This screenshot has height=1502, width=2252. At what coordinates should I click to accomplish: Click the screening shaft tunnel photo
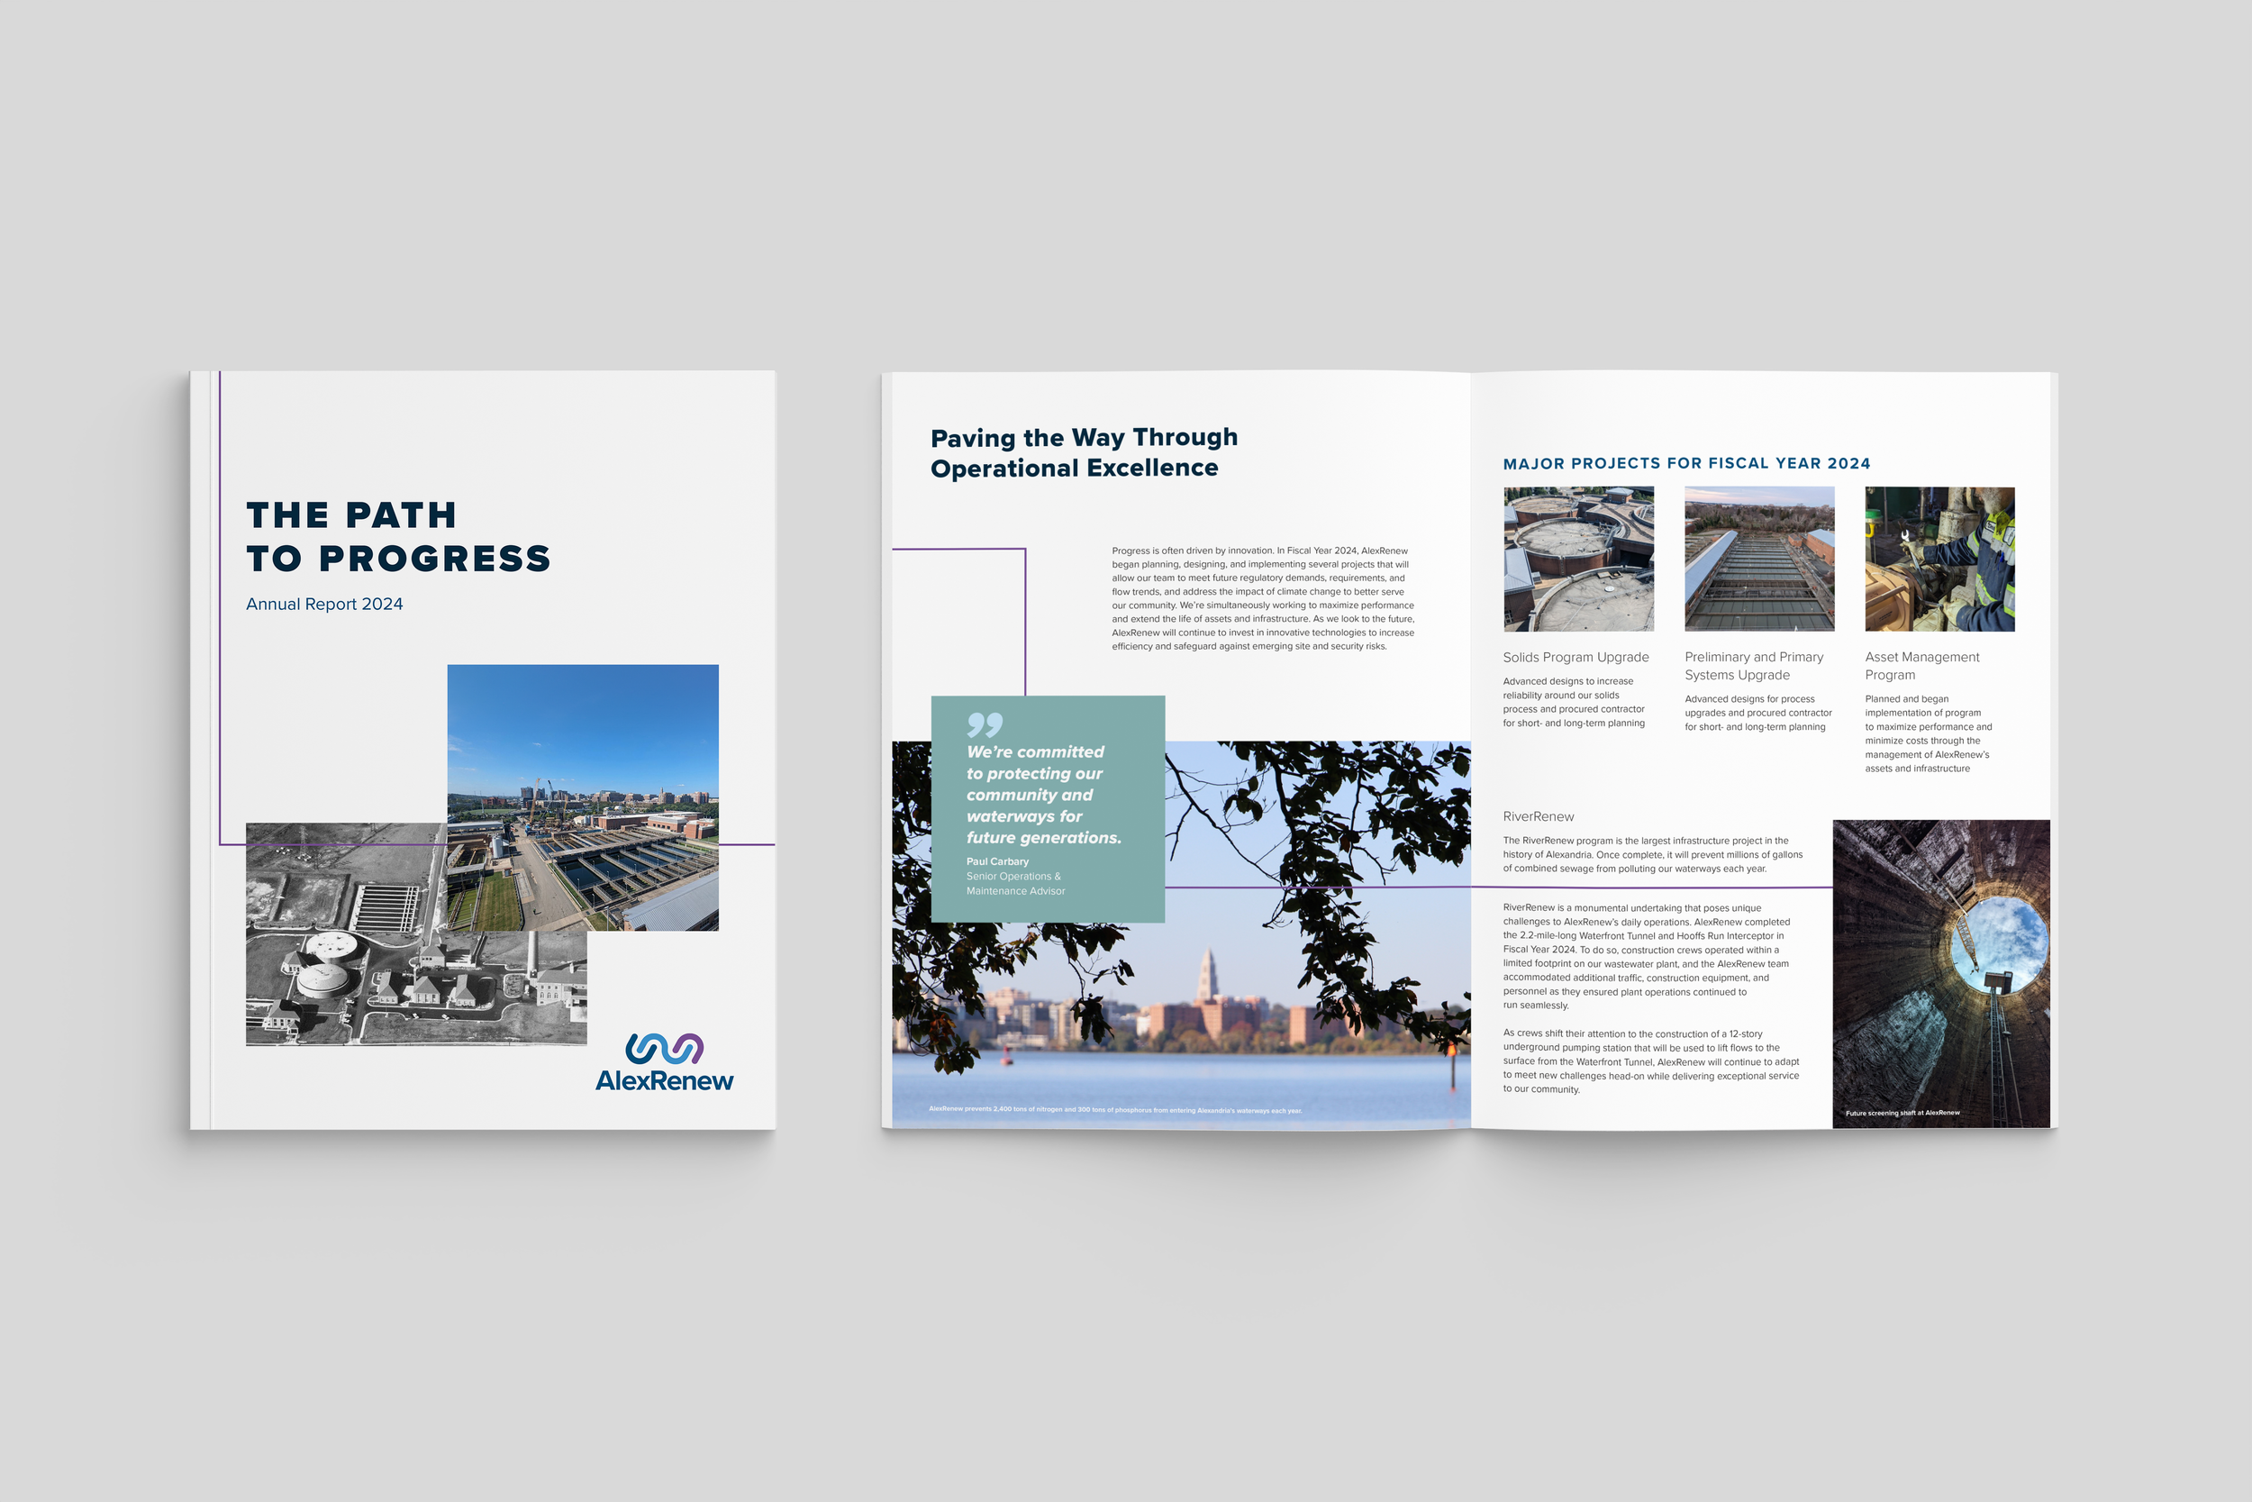[1941, 968]
